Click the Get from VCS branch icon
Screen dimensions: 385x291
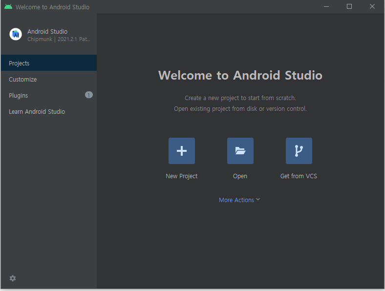(x=299, y=151)
